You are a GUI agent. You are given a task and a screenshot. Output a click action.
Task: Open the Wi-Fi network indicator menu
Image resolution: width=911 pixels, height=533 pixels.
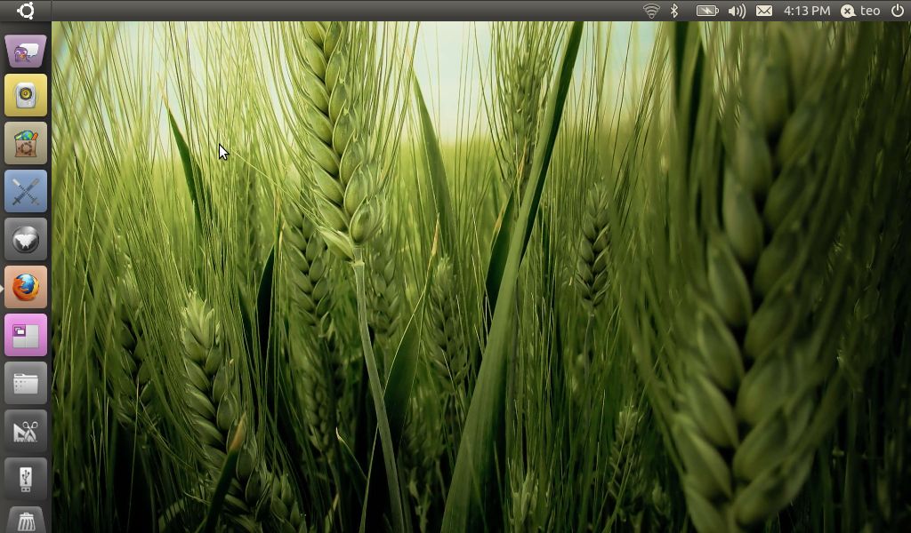pyautogui.click(x=651, y=11)
